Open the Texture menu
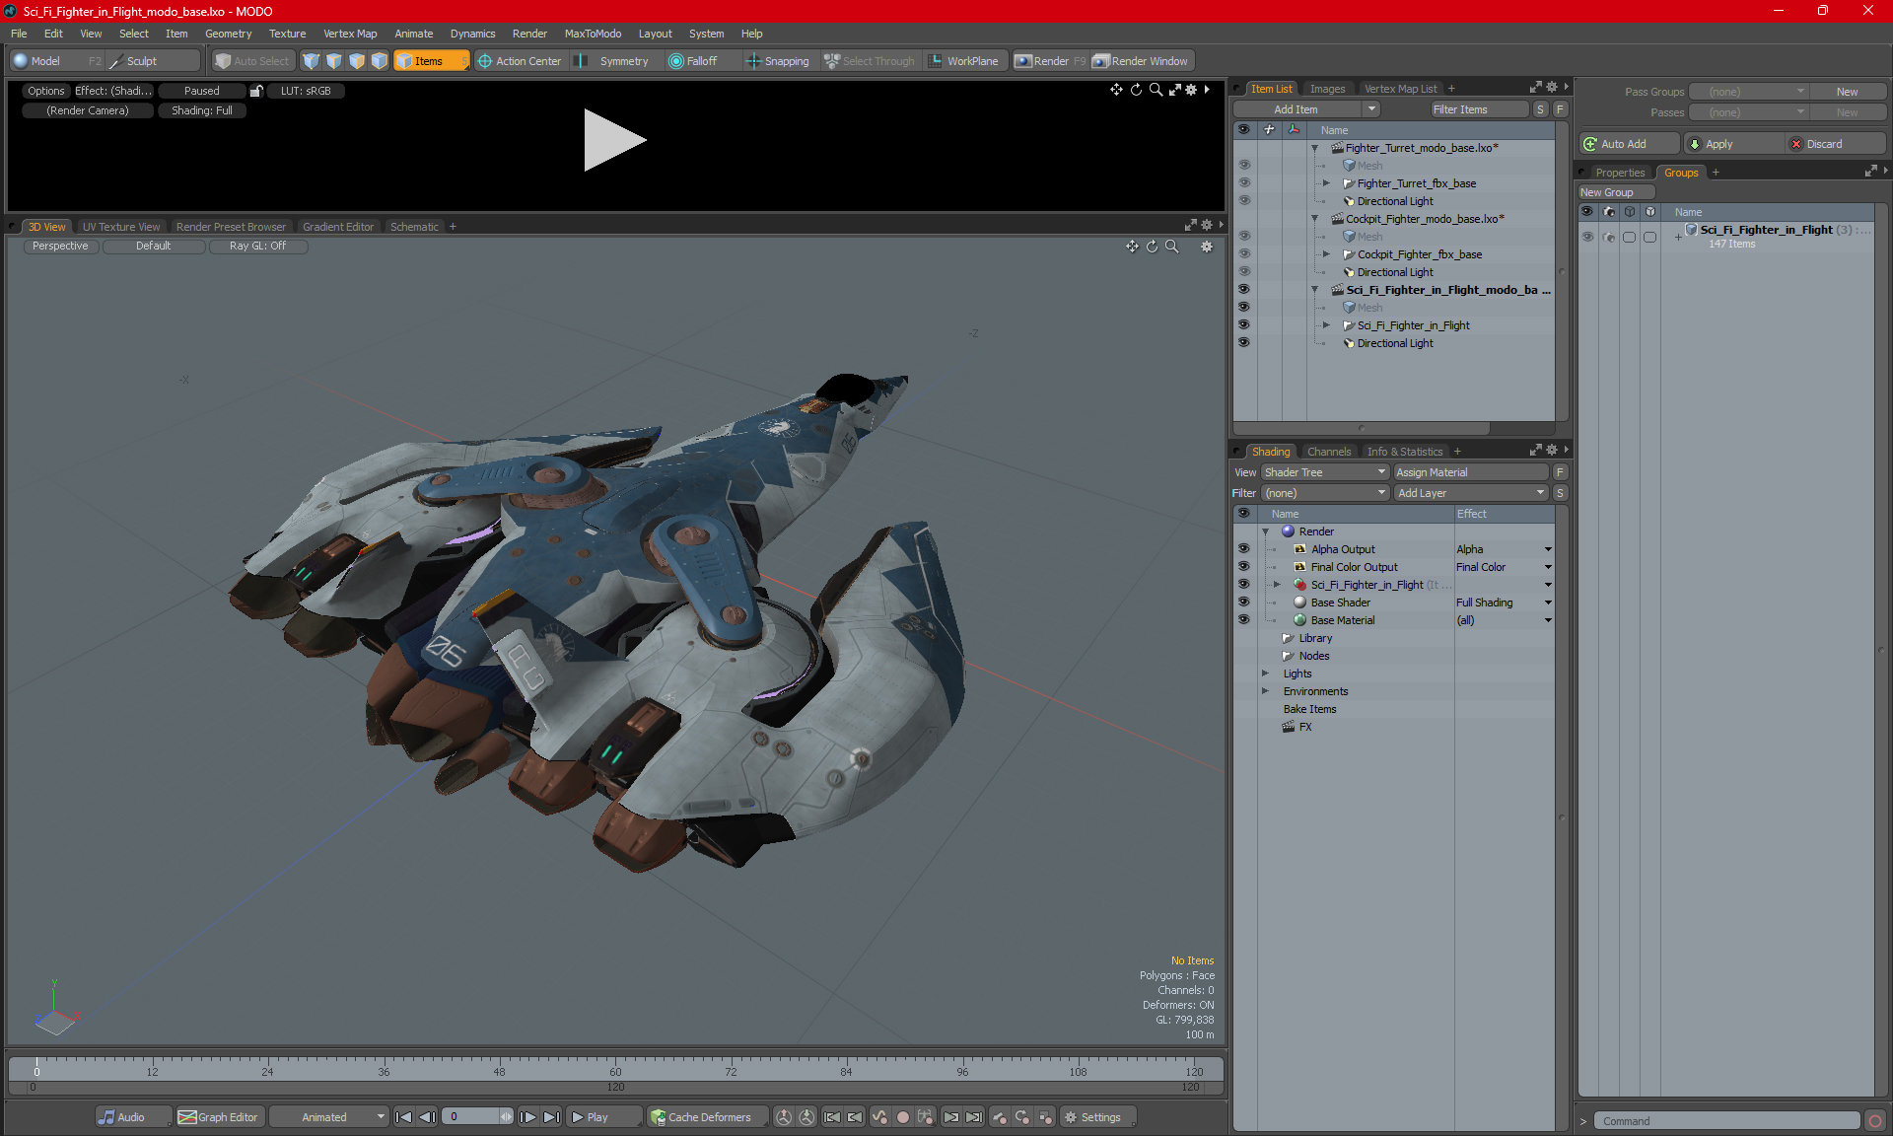 [287, 34]
